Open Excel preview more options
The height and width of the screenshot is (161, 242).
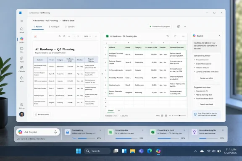[x=183, y=36]
